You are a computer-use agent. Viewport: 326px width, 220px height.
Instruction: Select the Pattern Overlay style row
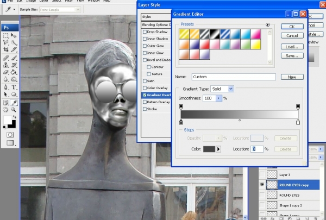[x=156, y=102]
